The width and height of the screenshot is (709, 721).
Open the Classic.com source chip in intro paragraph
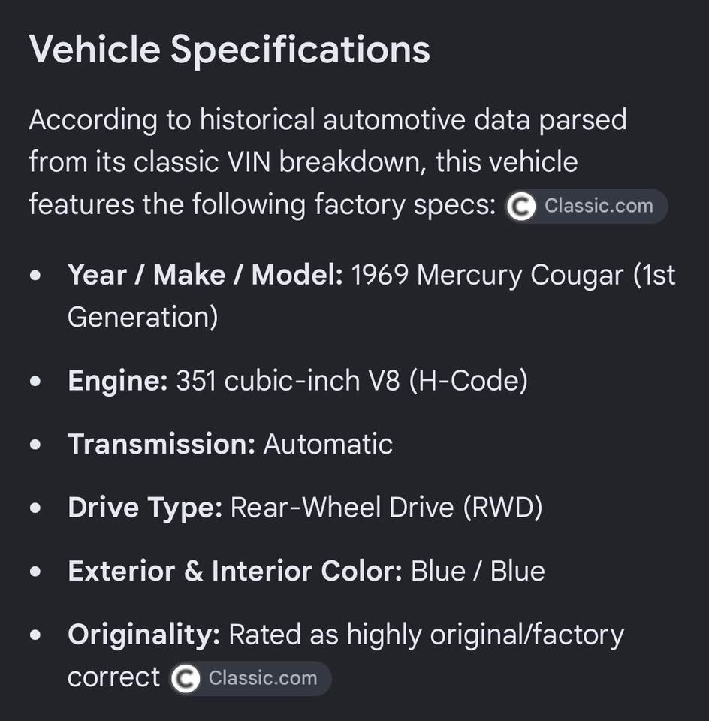click(x=587, y=206)
